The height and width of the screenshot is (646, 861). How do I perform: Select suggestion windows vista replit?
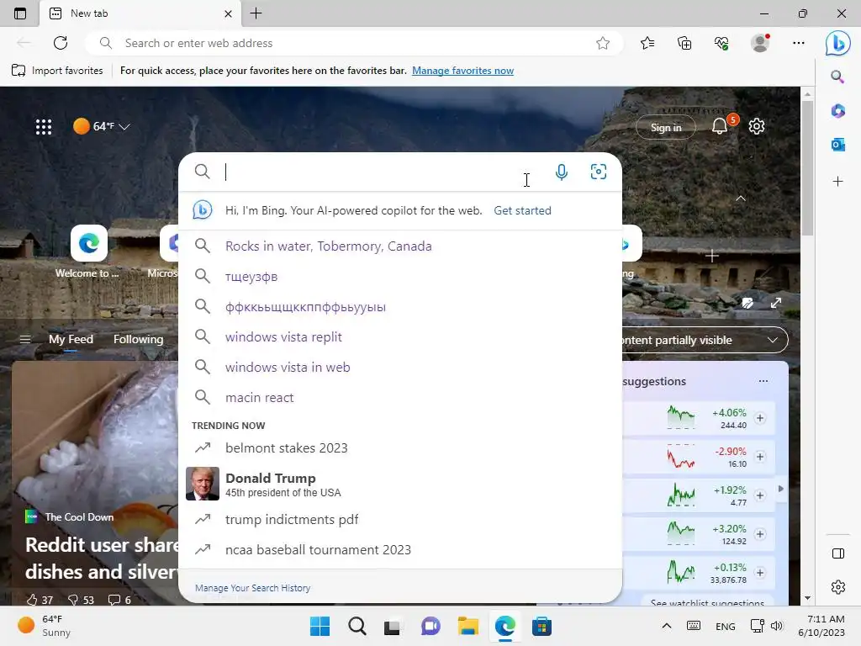pyautogui.click(x=399, y=336)
